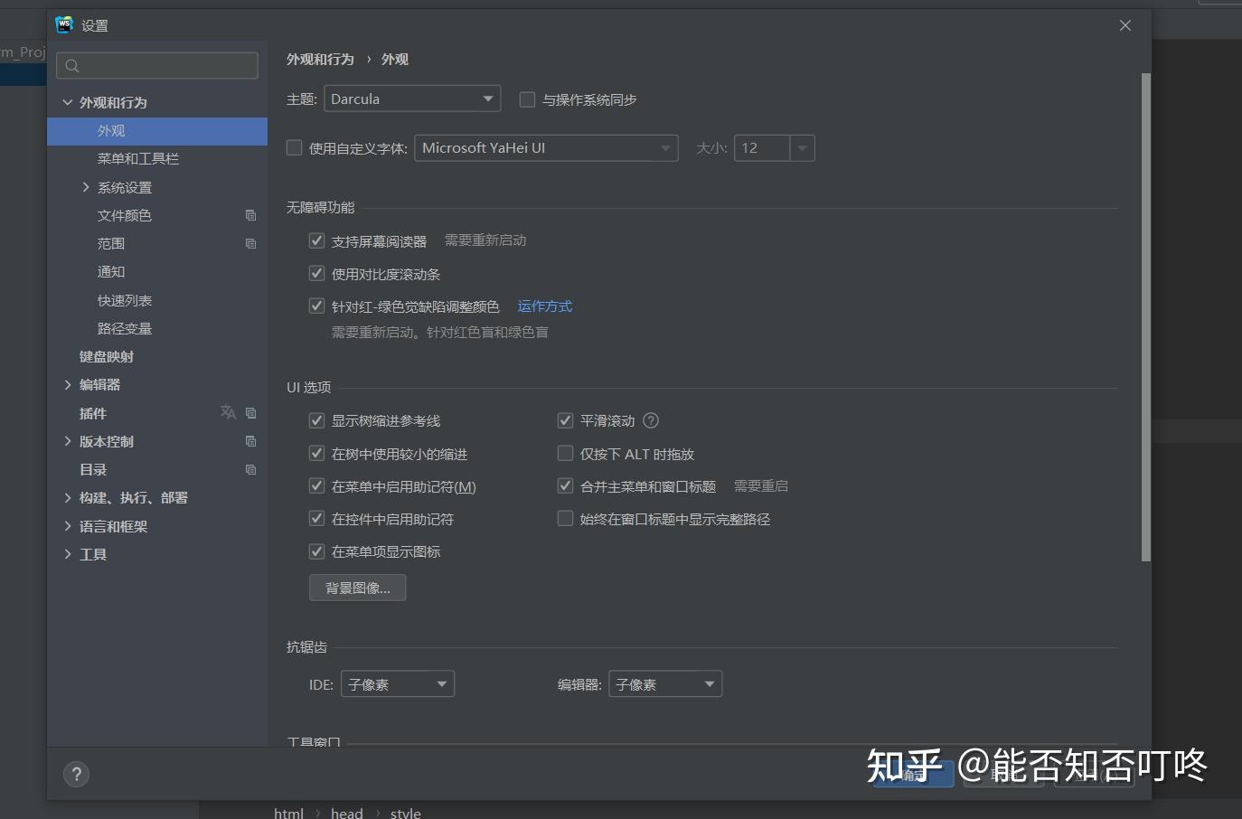Collapse the 外观和行为 tree node
Image resolution: width=1242 pixels, height=819 pixels.
(67, 102)
